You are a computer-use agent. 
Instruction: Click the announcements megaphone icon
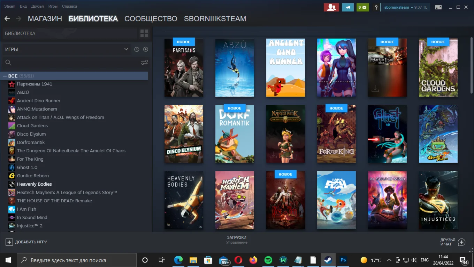(347, 7)
